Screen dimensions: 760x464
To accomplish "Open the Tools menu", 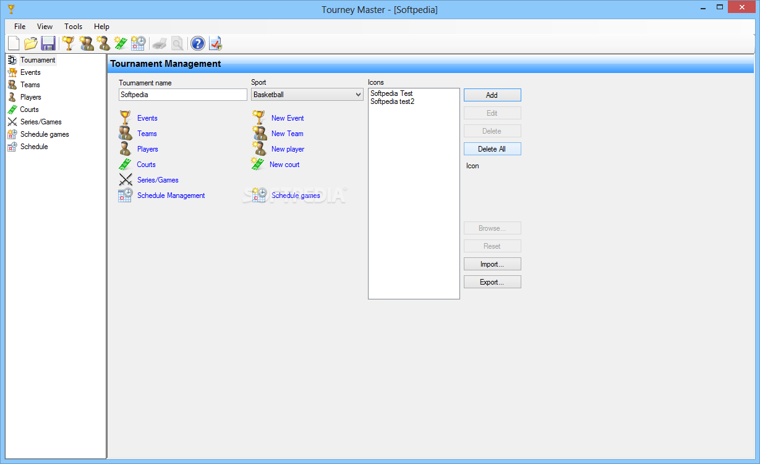I will (73, 27).
